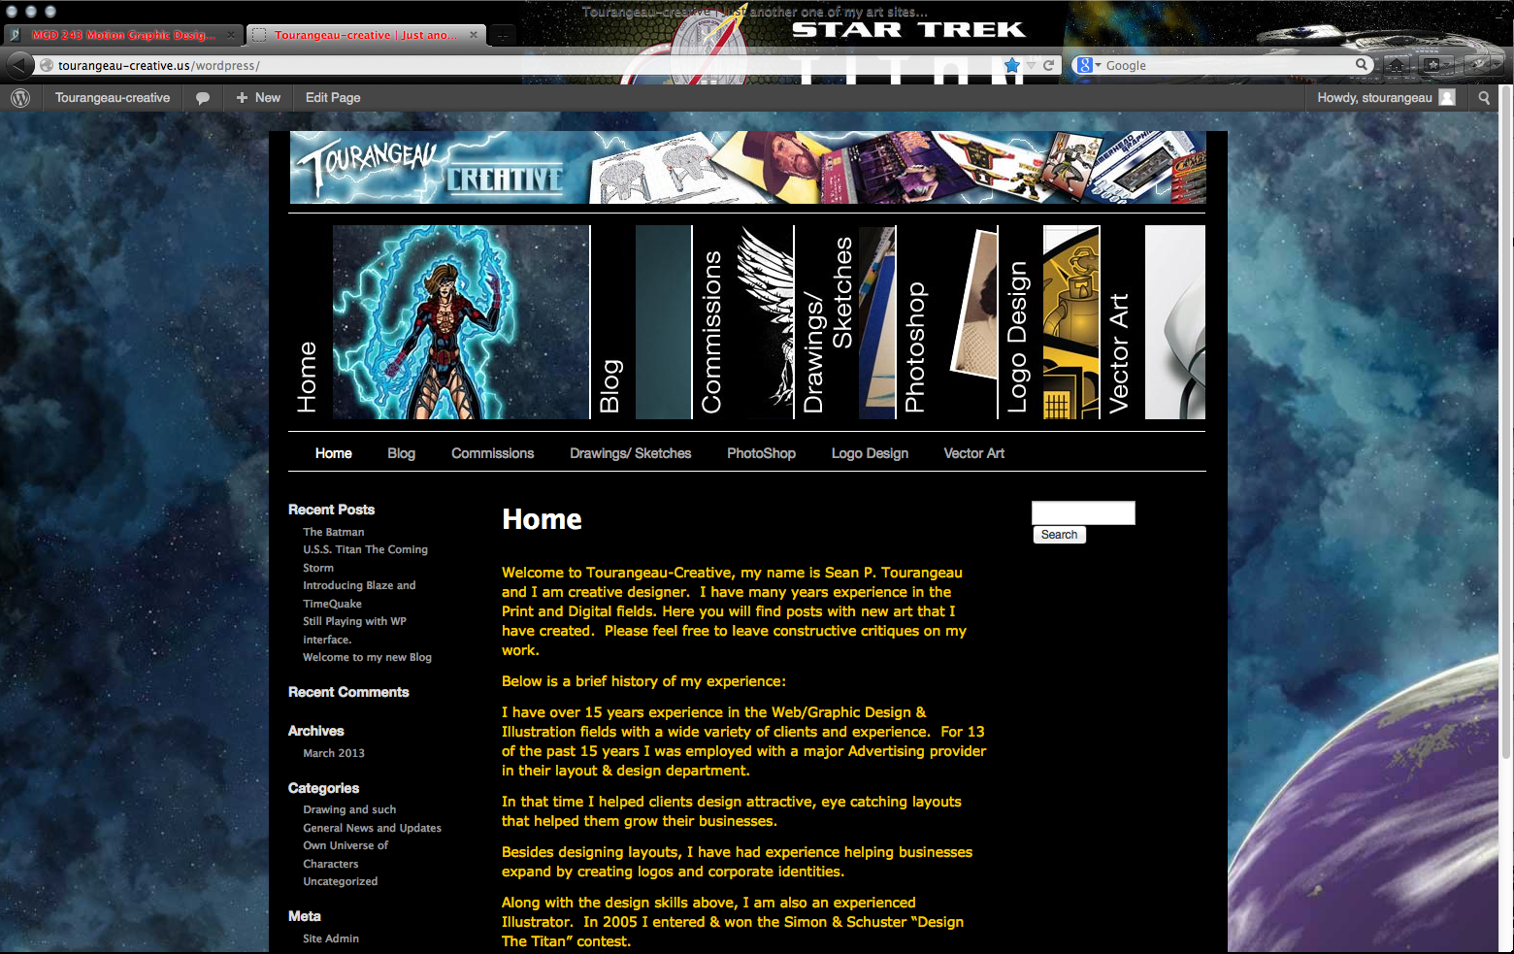Open General News and Updates category

pyautogui.click(x=372, y=828)
